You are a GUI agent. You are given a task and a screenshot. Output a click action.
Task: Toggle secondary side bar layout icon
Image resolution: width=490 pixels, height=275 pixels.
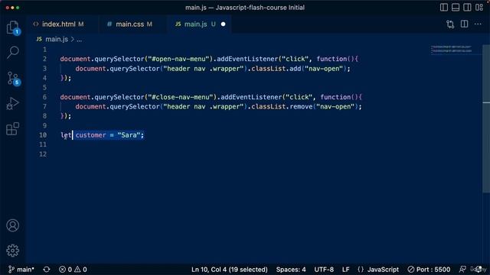pyautogui.click(x=467, y=7)
